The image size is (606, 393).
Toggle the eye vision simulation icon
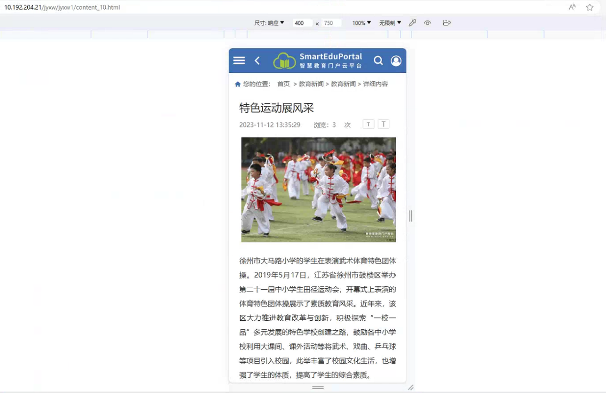click(x=428, y=23)
